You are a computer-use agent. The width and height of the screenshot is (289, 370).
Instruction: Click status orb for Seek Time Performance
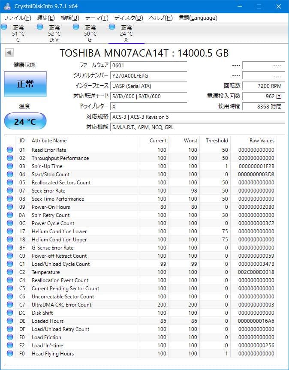10,199
